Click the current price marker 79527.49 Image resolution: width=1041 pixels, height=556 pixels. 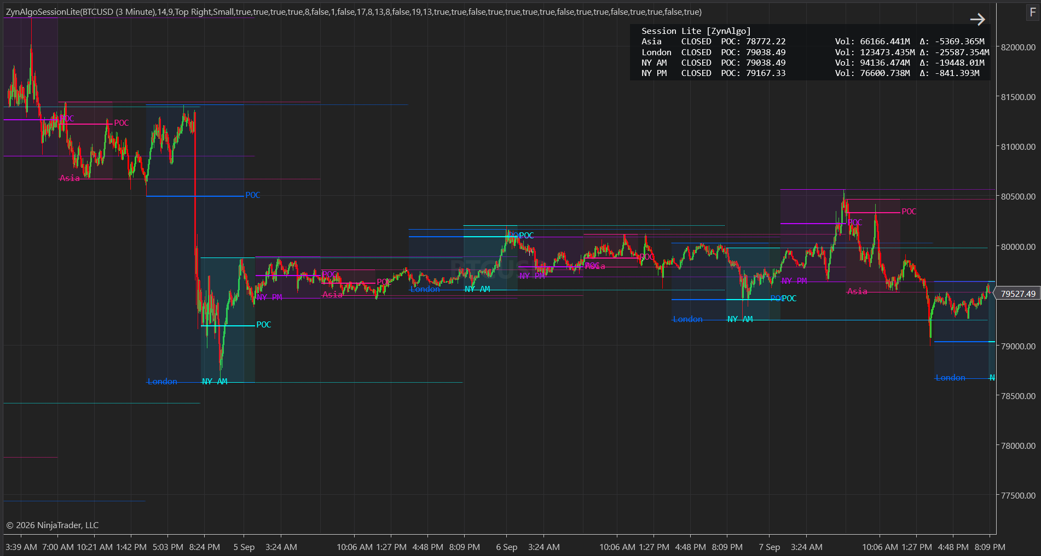(x=1018, y=294)
